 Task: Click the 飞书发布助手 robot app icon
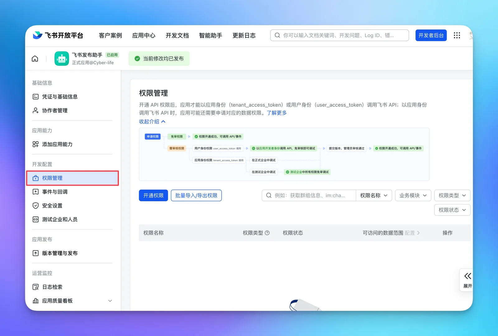(62, 58)
